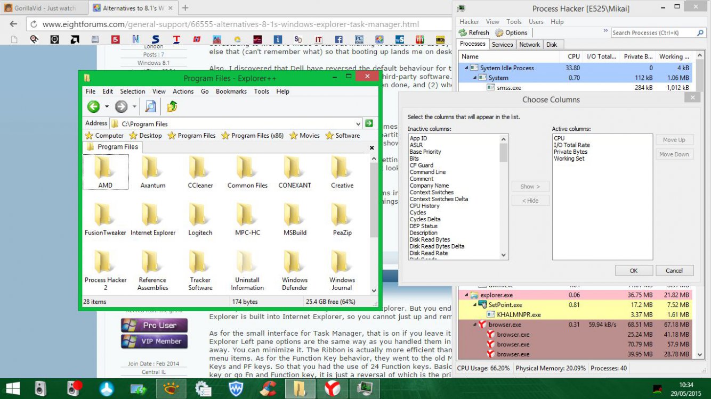Select the MPC-HC folder icon
This screenshot has height=399, width=711.
(247, 214)
